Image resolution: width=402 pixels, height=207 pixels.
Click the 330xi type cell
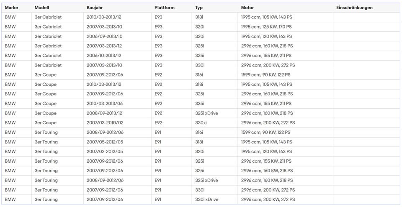(x=215, y=123)
